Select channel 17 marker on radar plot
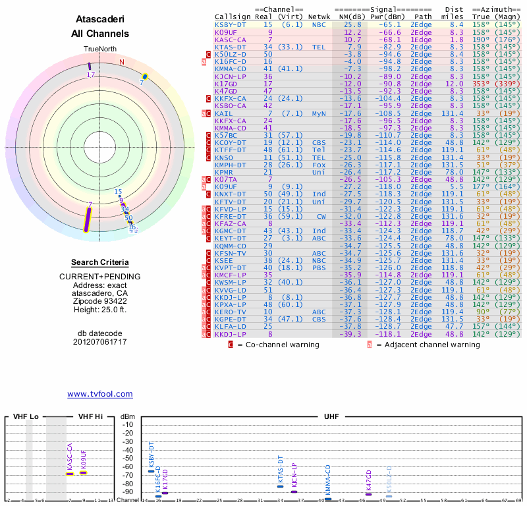The width and height of the screenshot is (527, 506). click(90, 66)
